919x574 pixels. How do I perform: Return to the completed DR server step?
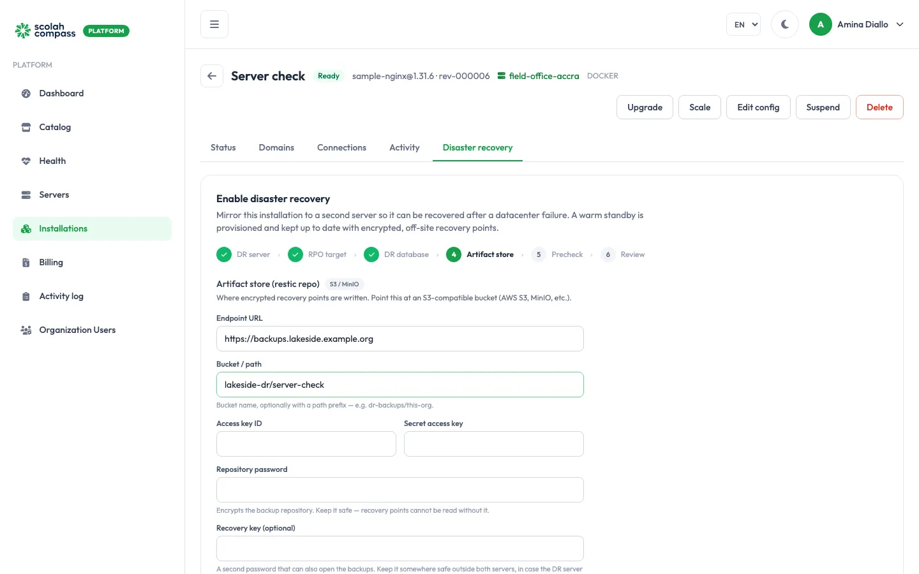pyautogui.click(x=243, y=254)
